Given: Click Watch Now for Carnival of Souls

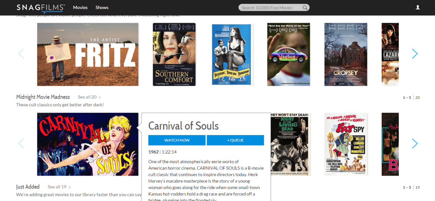Looking at the screenshot, I should [x=177, y=140].
